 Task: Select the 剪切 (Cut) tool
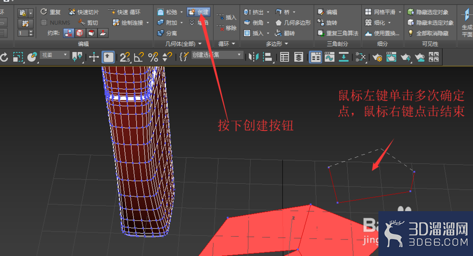88,23
